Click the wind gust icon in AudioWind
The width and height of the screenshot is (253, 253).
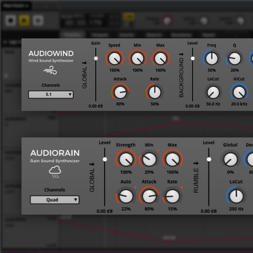[50, 70]
